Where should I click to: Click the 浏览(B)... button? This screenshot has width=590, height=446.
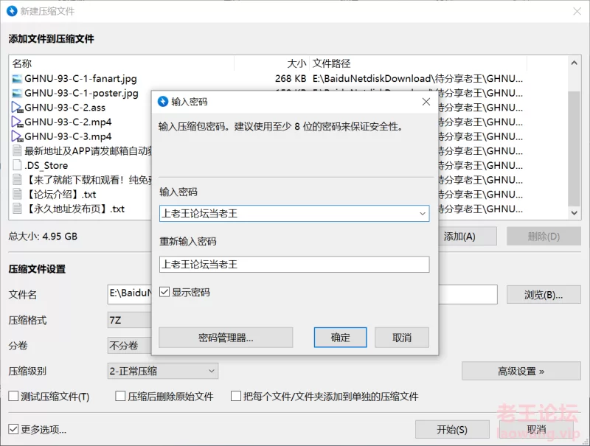544,294
